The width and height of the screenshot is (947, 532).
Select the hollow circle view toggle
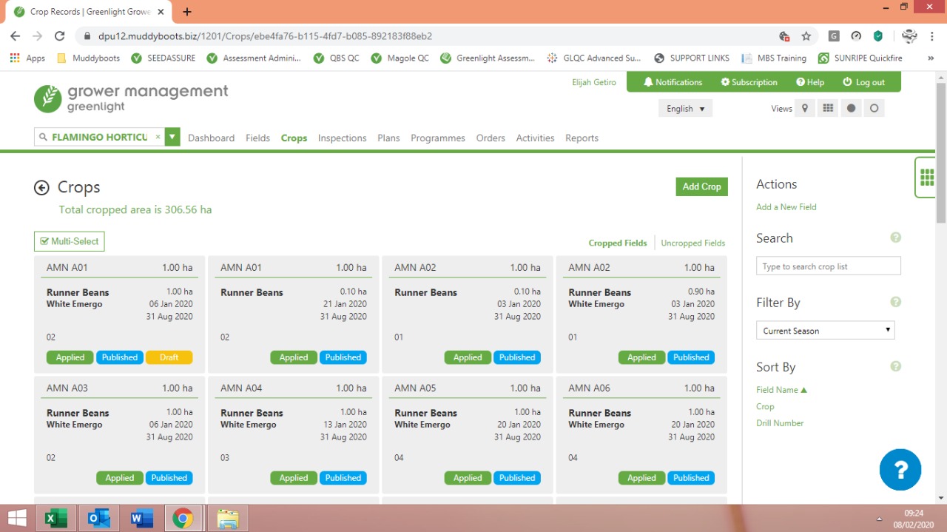(874, 108)
